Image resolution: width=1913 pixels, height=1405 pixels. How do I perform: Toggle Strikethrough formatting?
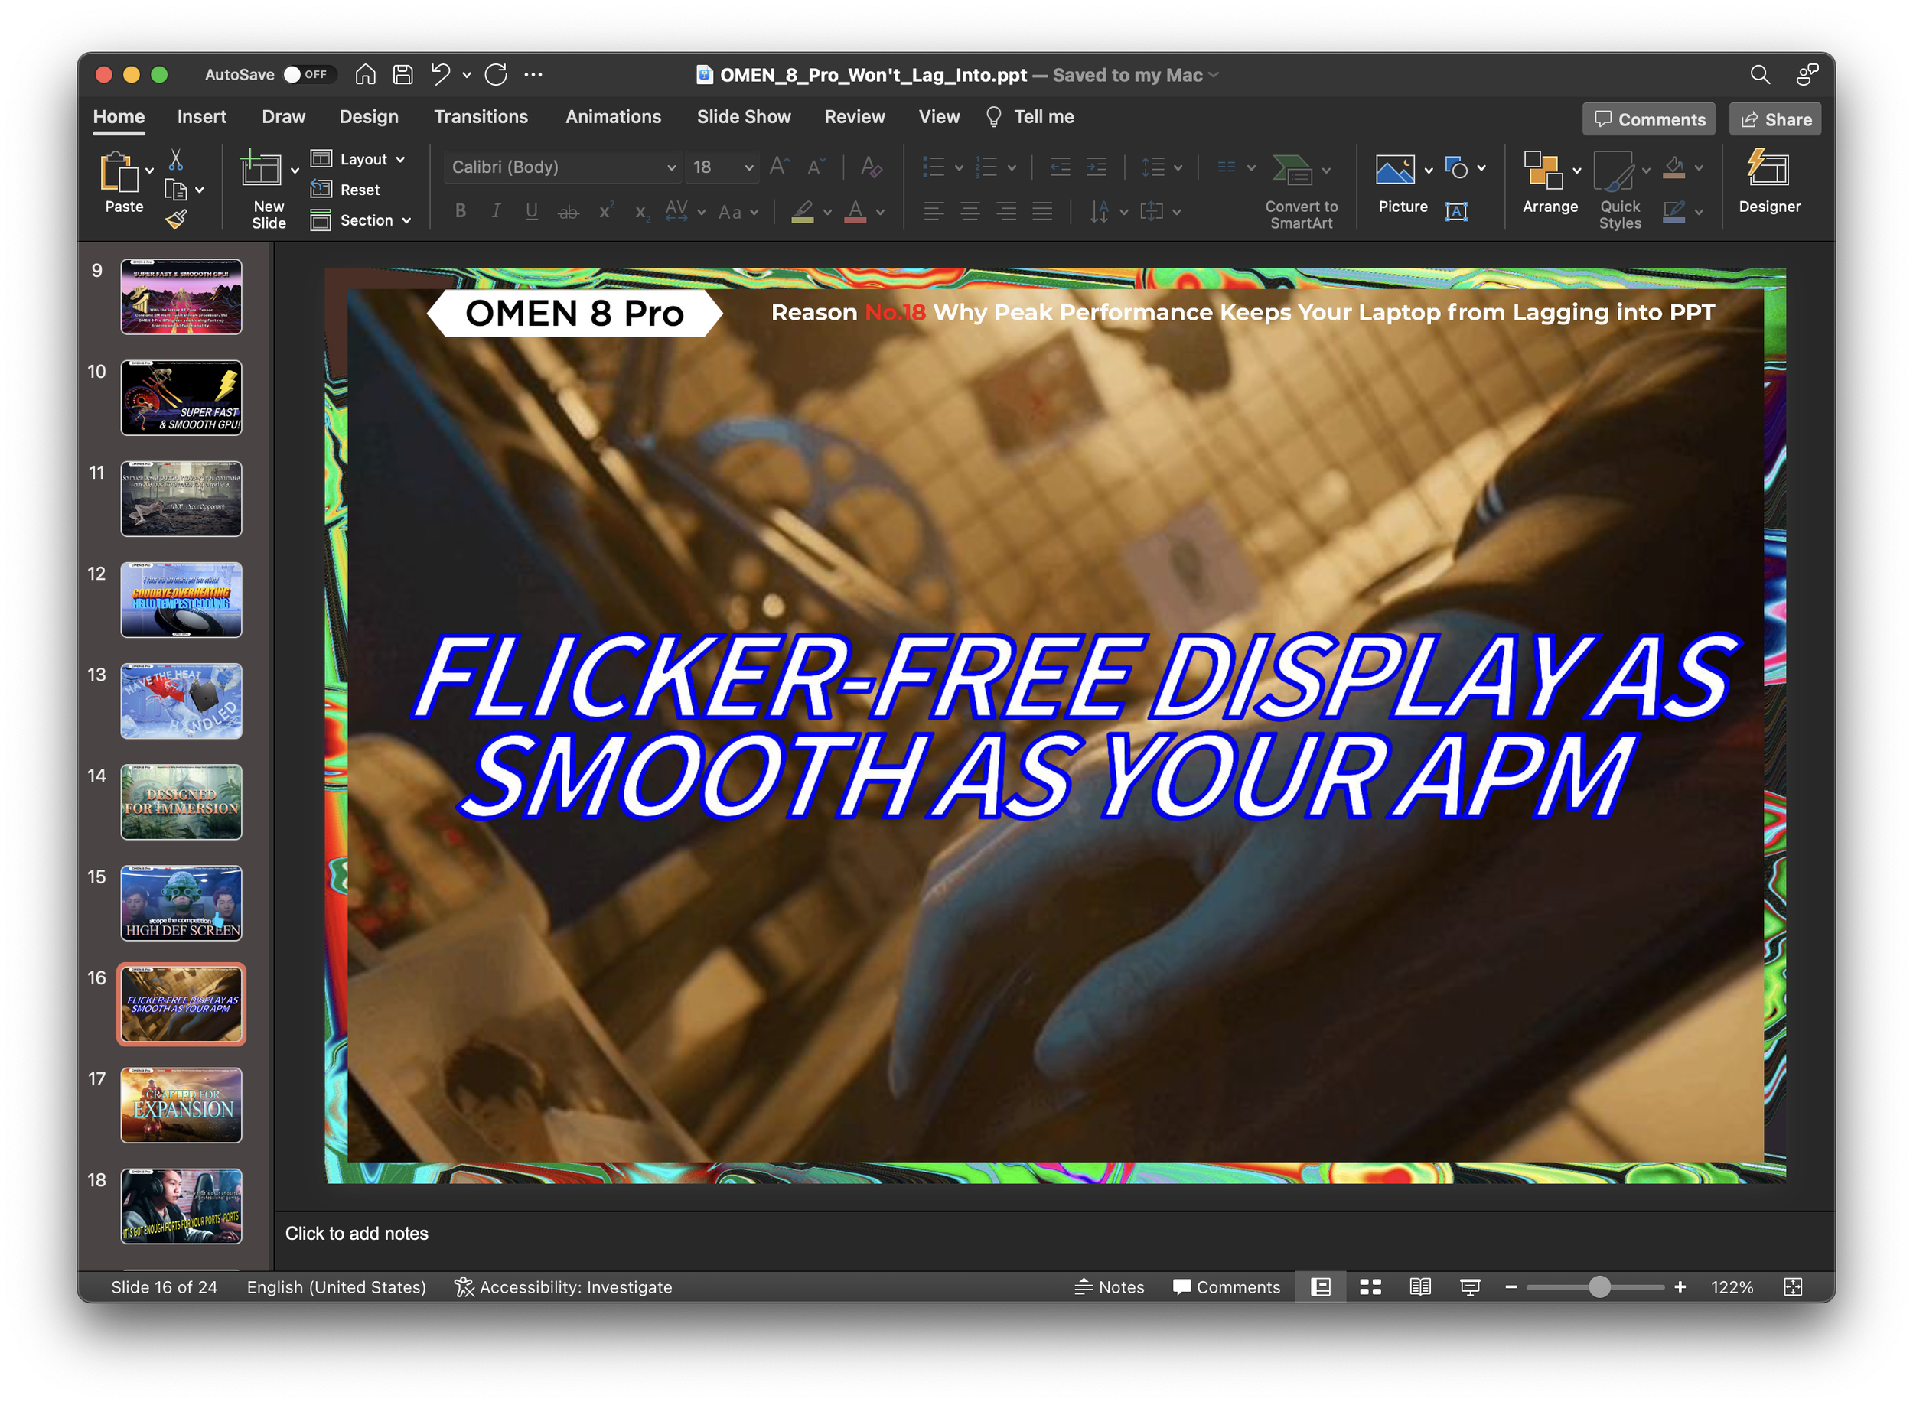point(569,212)
